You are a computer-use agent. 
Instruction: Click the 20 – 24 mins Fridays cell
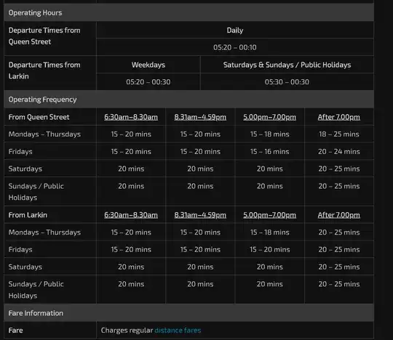click(x=339, y=151)
